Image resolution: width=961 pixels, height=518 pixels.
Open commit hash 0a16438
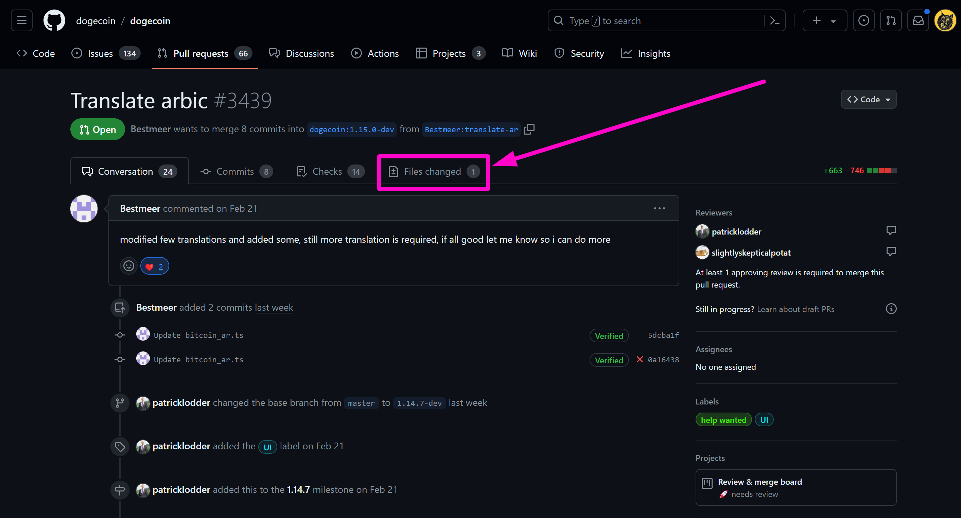663,360
